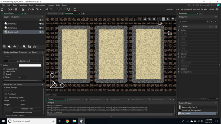
Task: Open the Room menu
Action: point(65,5)
